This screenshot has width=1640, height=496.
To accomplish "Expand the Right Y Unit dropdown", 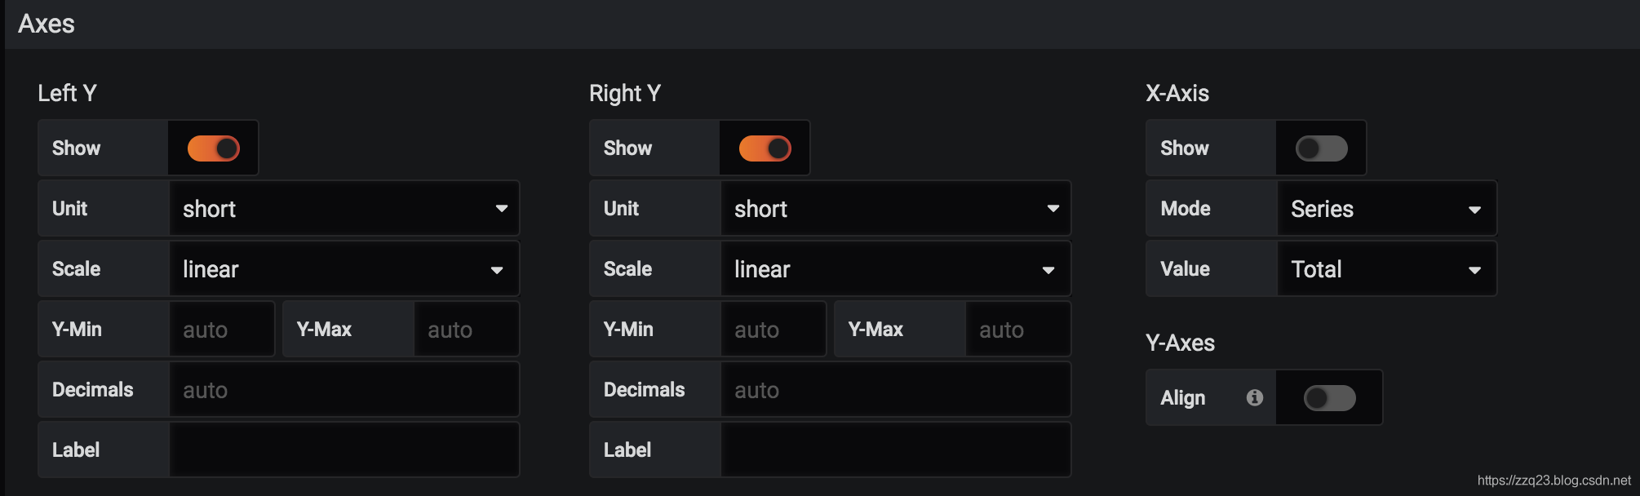I will click(895, 209).
